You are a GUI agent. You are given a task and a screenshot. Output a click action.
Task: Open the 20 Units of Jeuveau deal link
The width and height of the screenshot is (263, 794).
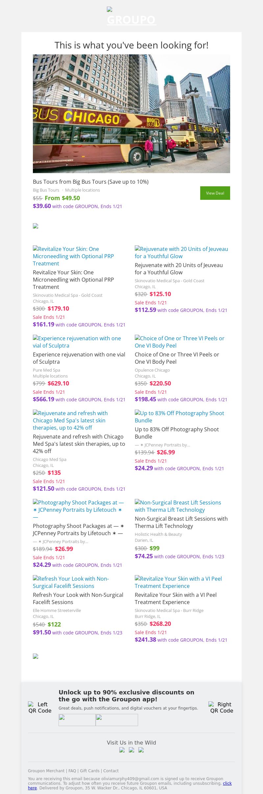pos(181,253)
